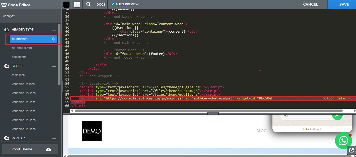
Task: Open the no-header.html file
Action: click(22, 48)
